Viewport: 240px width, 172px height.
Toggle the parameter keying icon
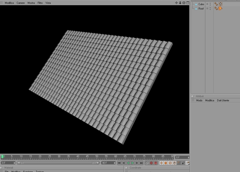(175, 163)
